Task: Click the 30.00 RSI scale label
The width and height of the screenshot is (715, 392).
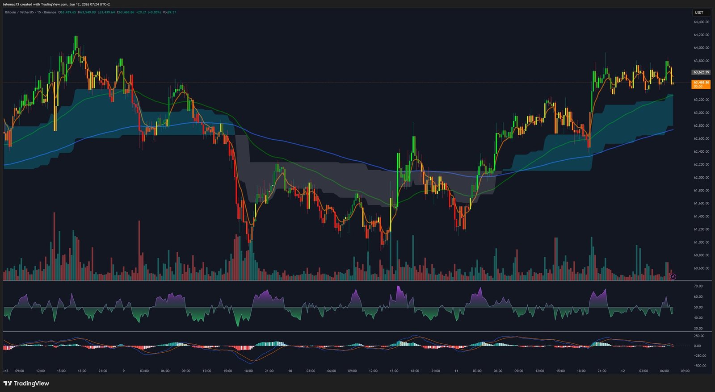Action: [x=698, y=328]
